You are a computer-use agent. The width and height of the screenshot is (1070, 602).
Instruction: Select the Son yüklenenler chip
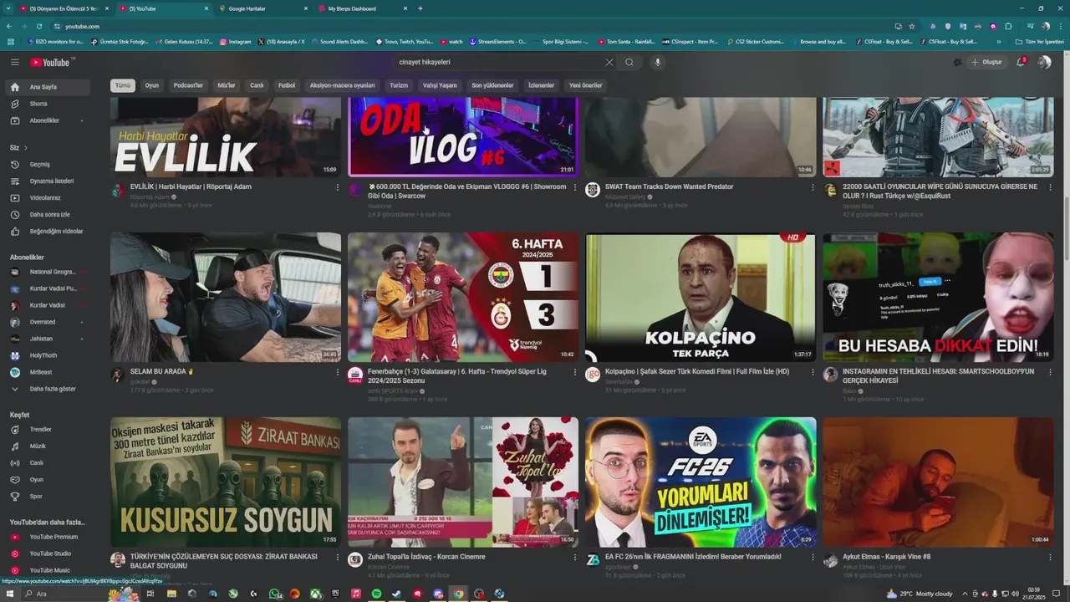[x=492, y=85]
